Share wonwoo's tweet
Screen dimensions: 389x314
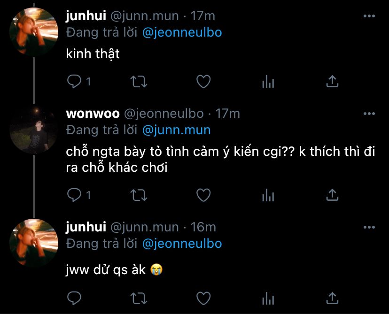(332, 194)
